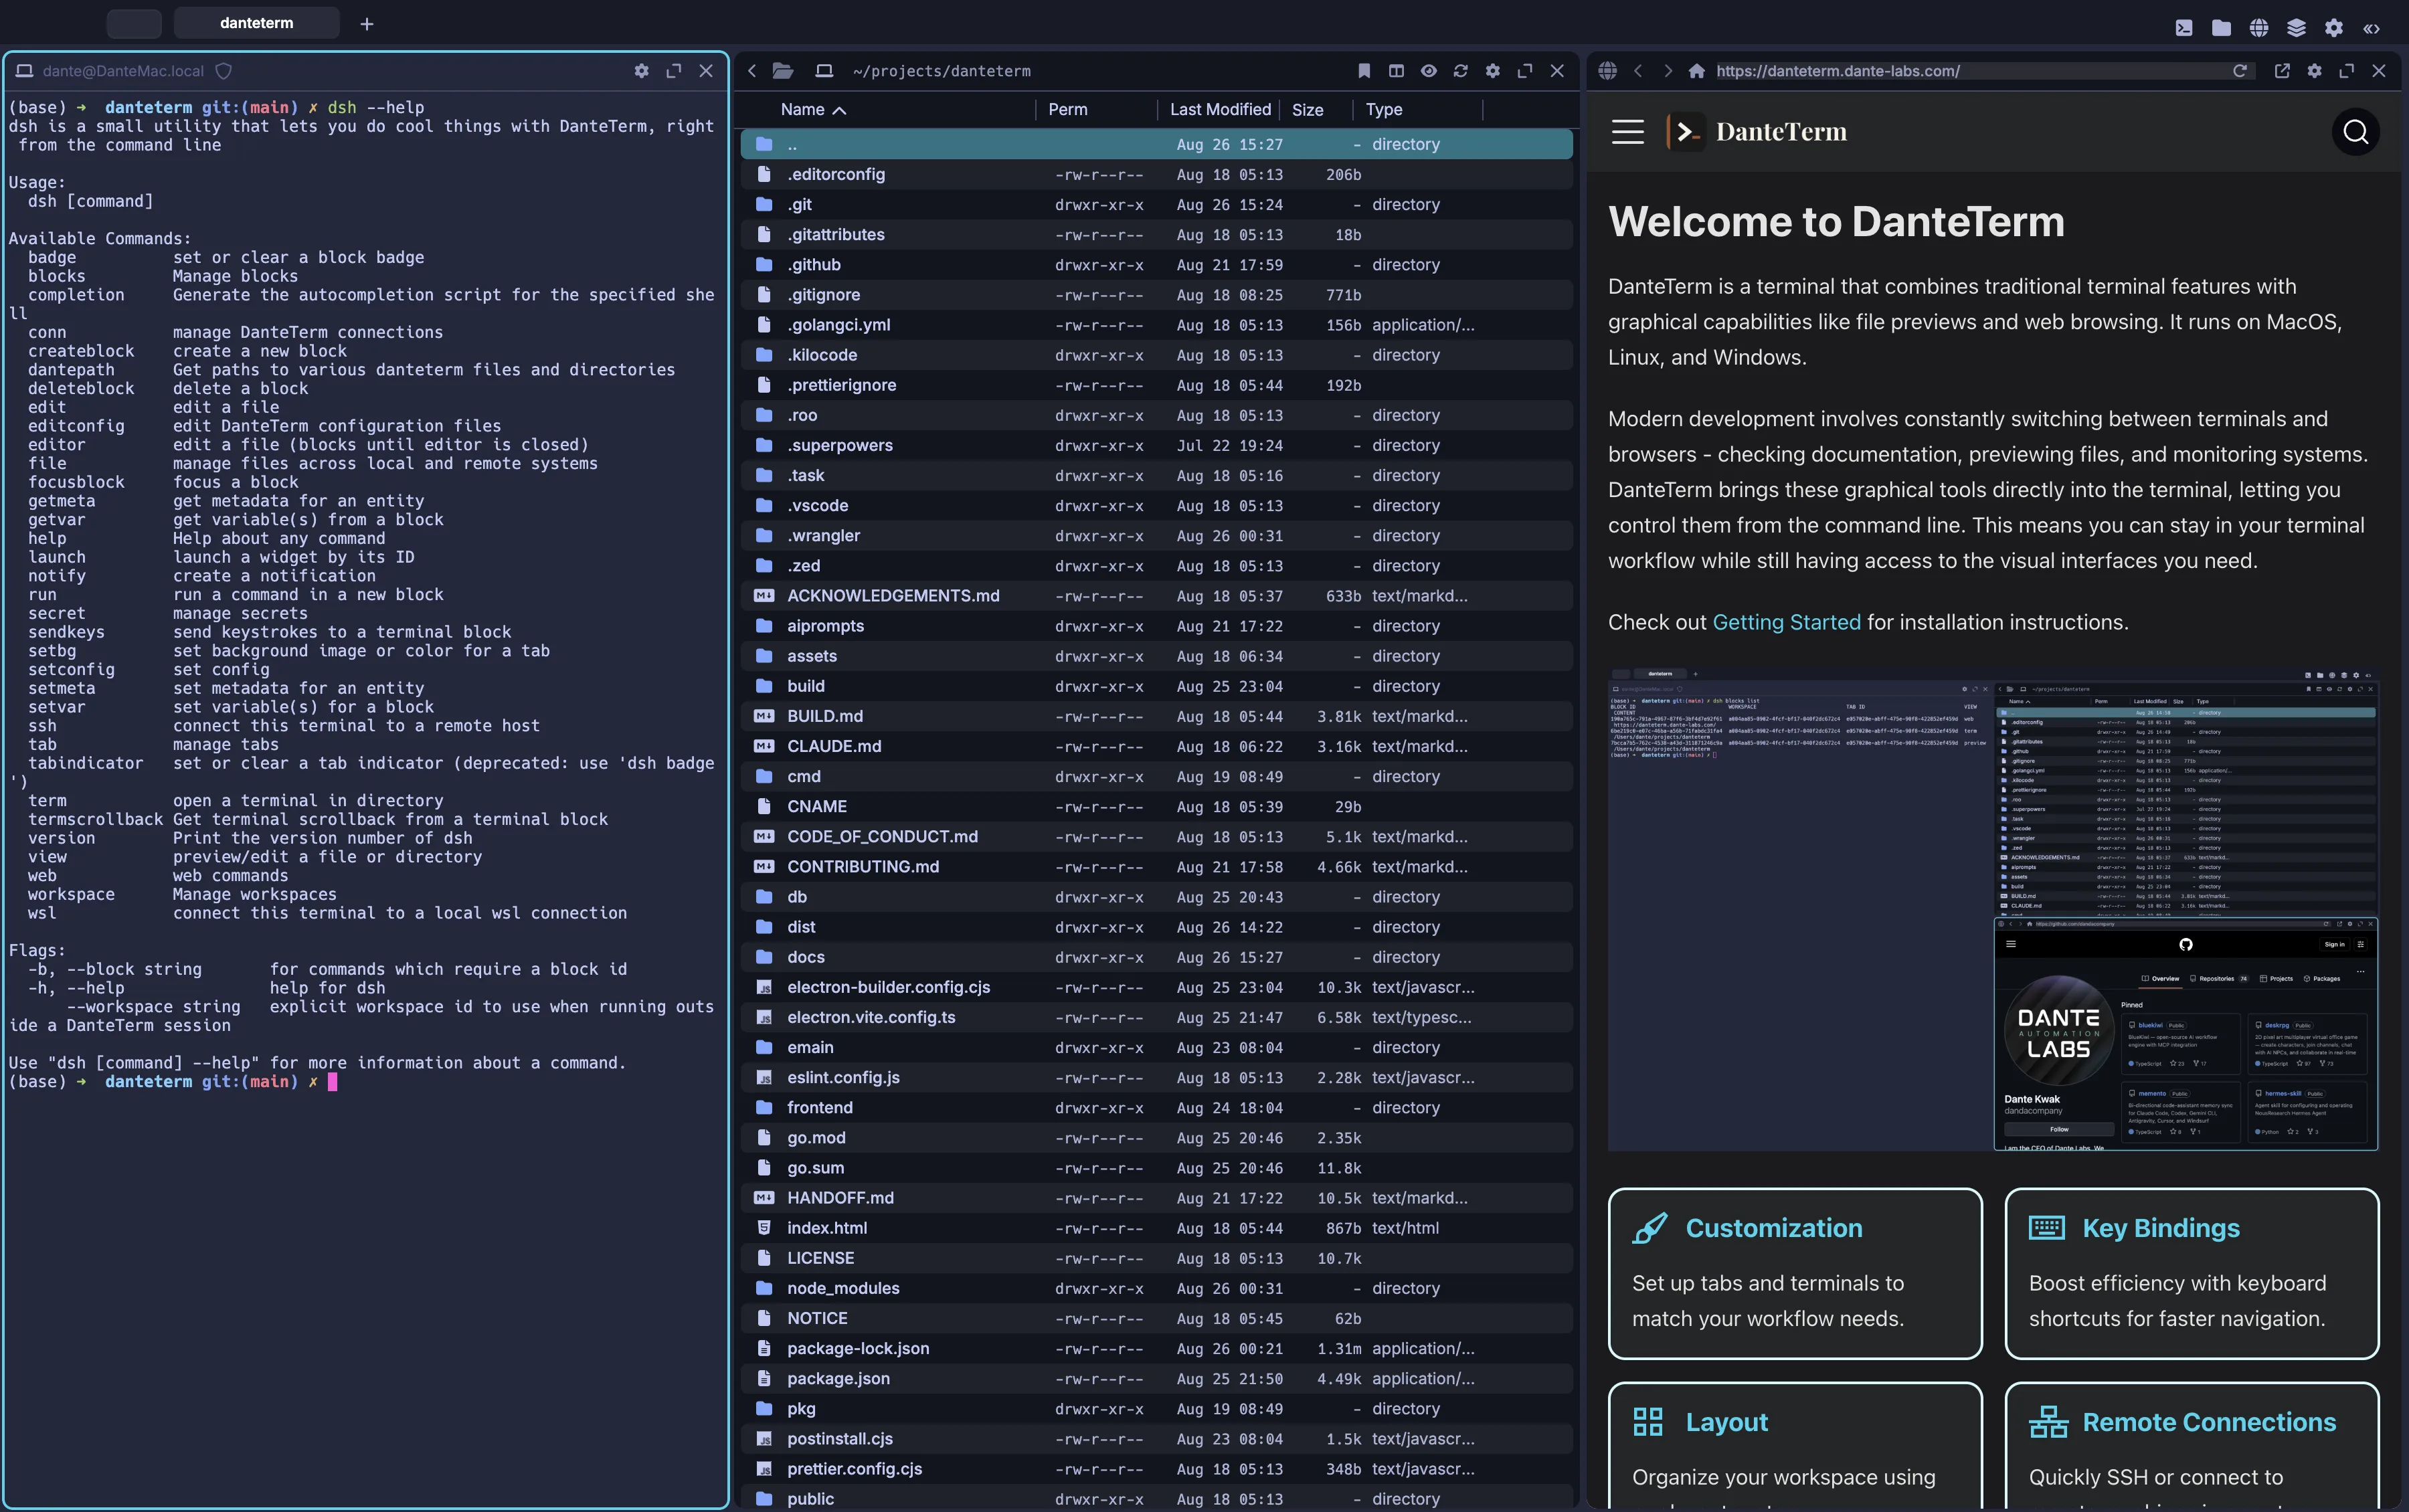Add a new tab with plus button
The image size is (2409, 1512).
pyautogui.click(x=367, y=24)
